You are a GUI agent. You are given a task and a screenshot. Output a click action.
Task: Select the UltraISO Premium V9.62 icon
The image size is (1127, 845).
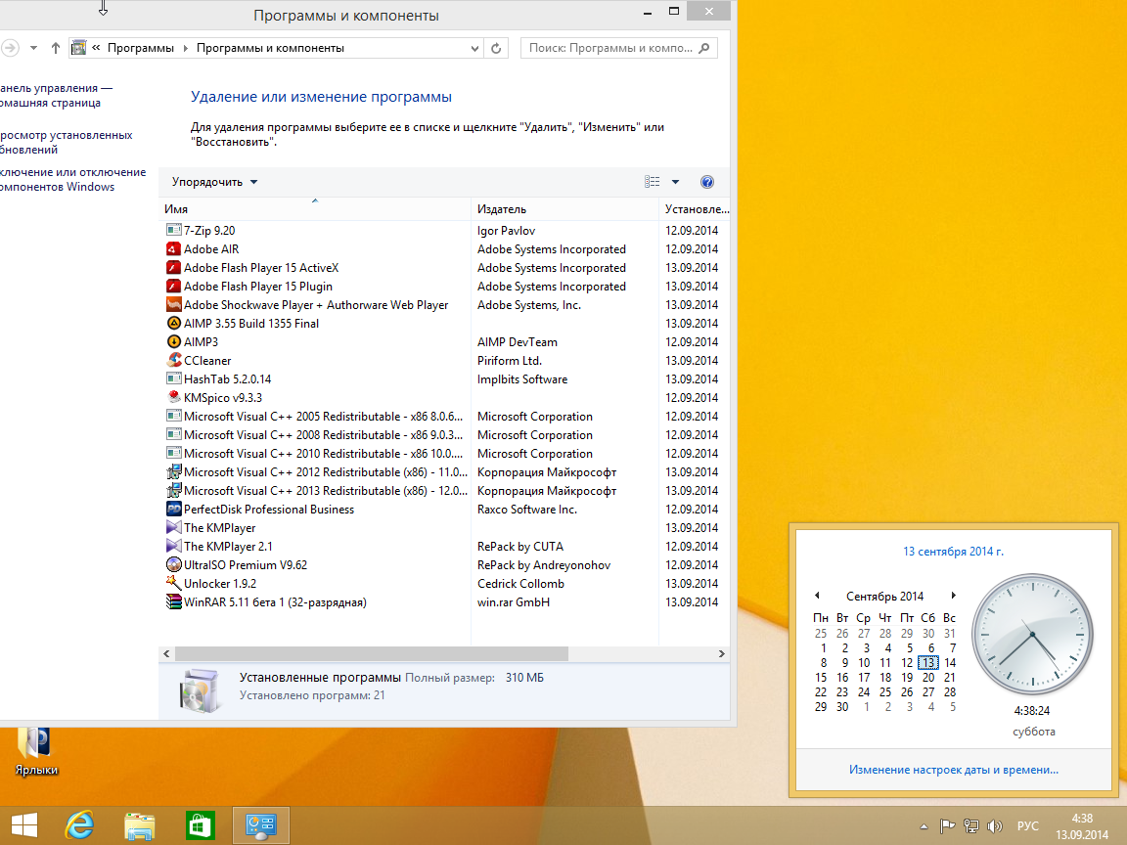173,564
